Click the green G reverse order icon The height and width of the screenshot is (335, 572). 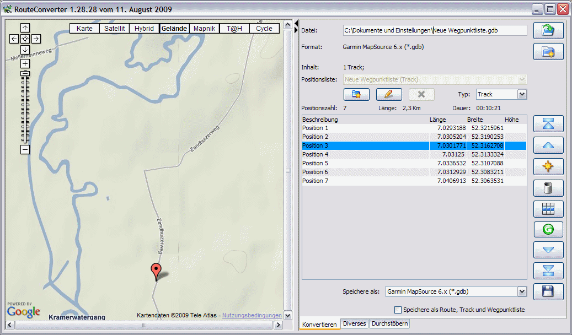pyautogui.click(x=548, y=229)
